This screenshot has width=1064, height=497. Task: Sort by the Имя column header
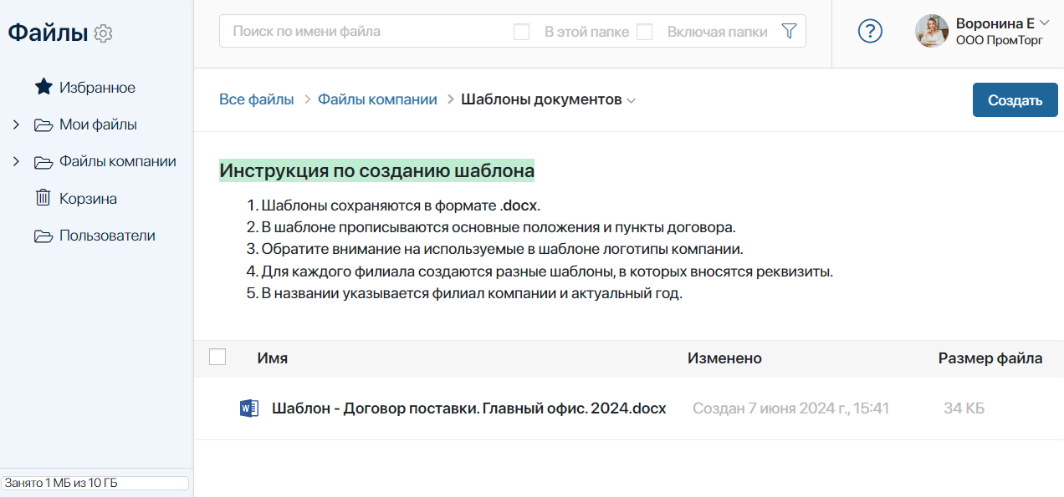tap(273, 358)
